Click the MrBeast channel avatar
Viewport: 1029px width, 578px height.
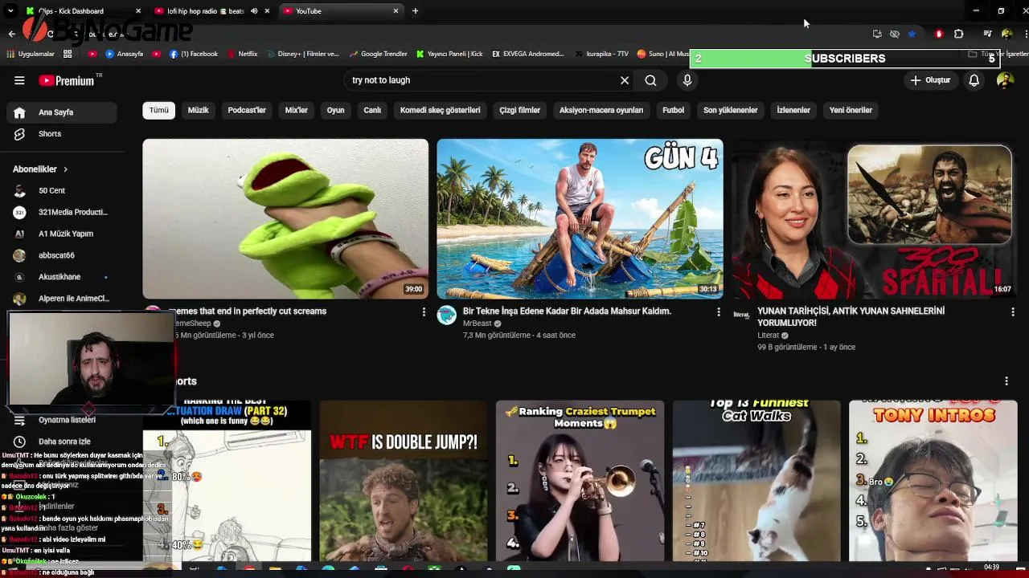pyautogui.click(x=447, y=315)
